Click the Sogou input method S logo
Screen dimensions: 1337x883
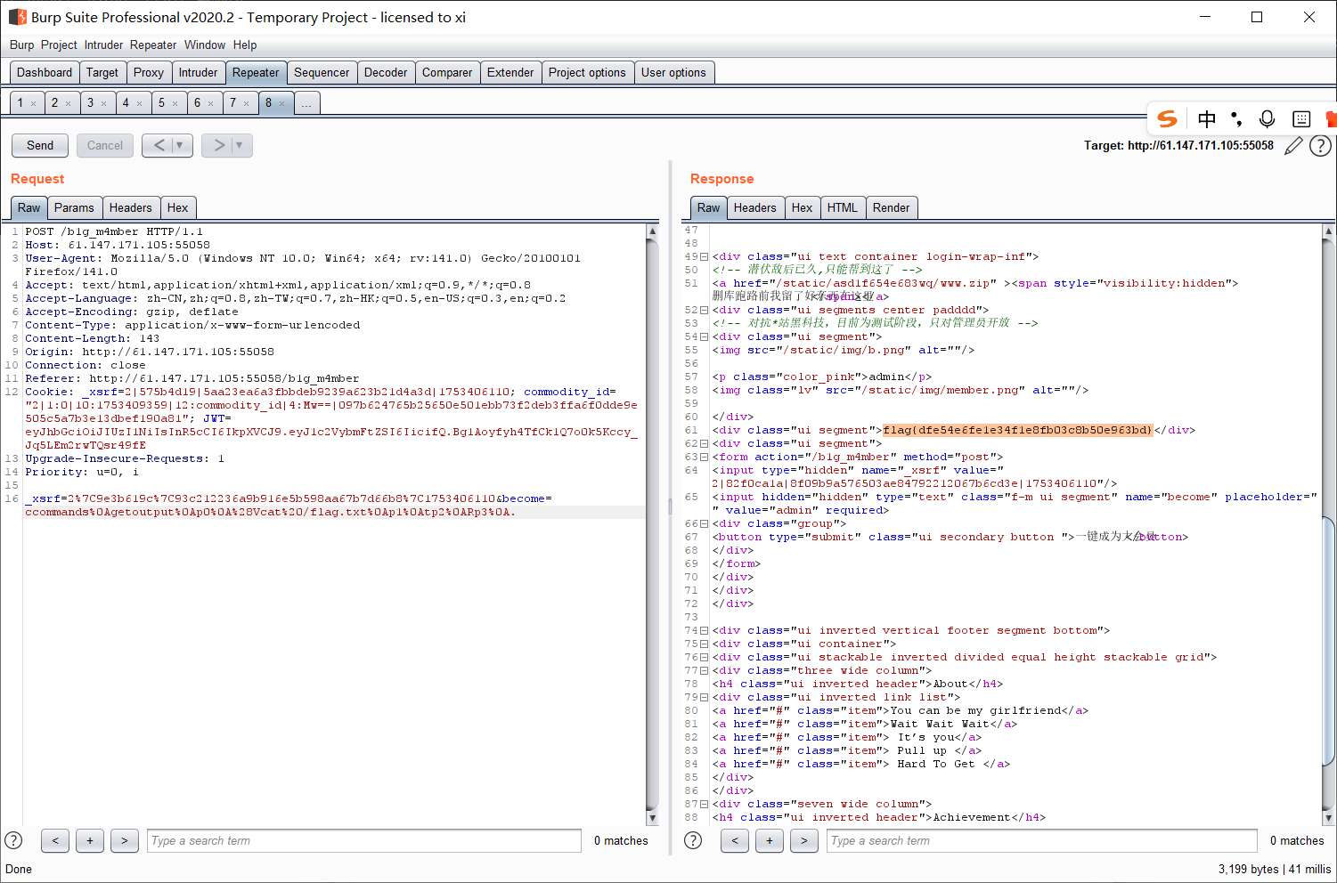tap(1167, 118)
